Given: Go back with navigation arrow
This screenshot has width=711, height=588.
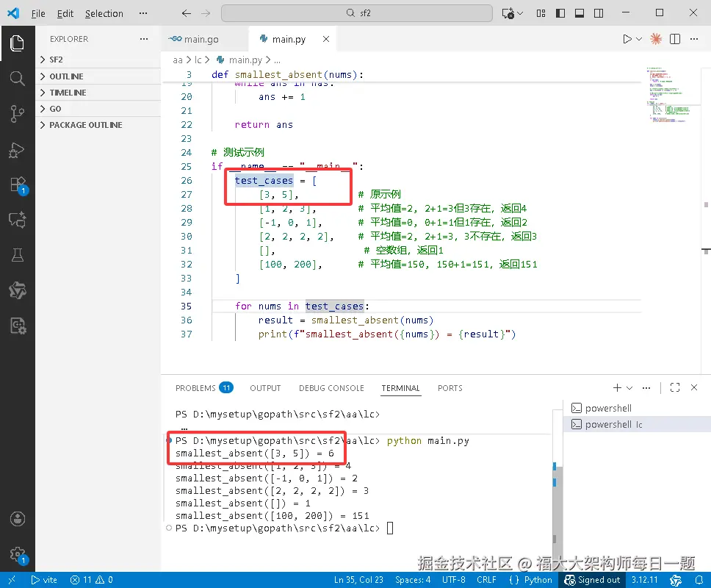Looking at the screenshot, I should coord(187,13).
